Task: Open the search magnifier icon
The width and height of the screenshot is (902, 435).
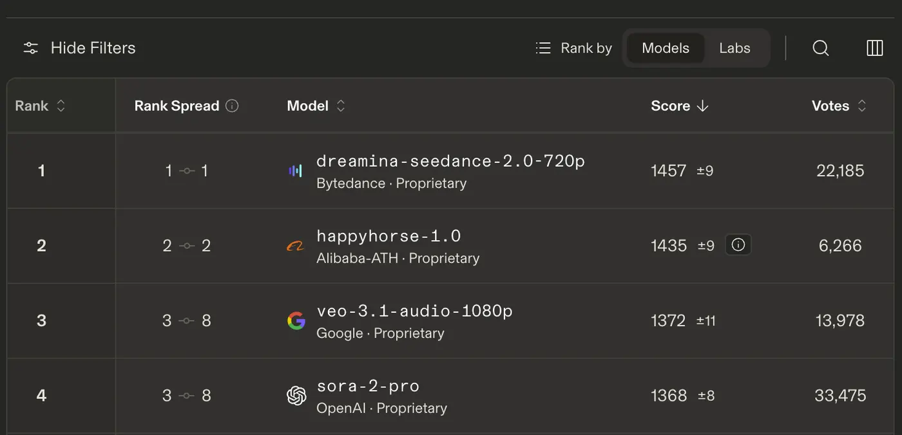Action: (820, 48)
